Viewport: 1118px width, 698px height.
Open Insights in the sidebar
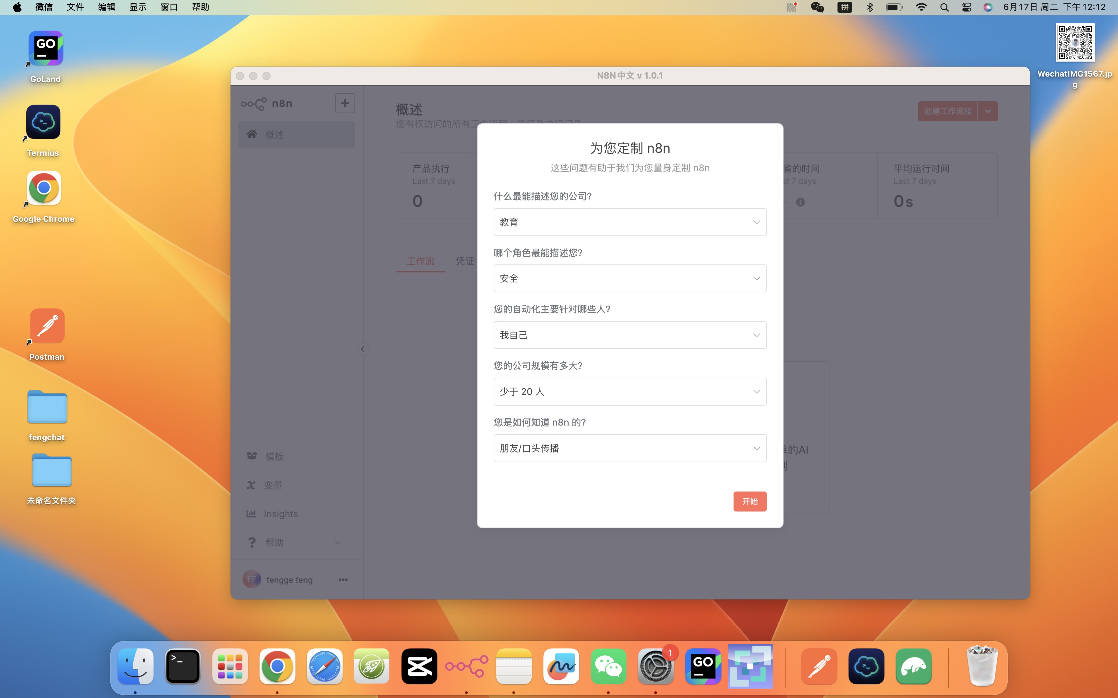click(297, 514)
